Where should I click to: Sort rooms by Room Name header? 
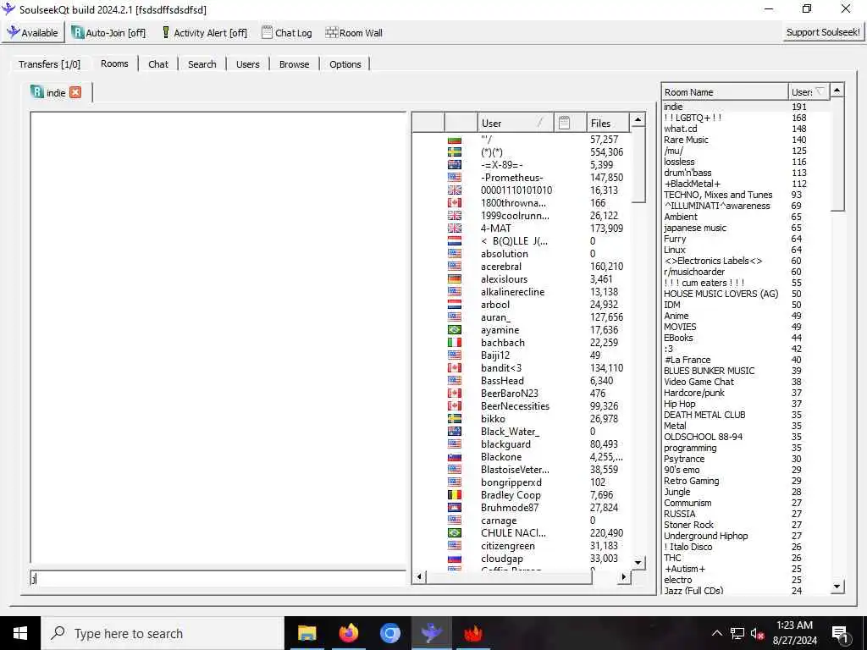(725, 91)
